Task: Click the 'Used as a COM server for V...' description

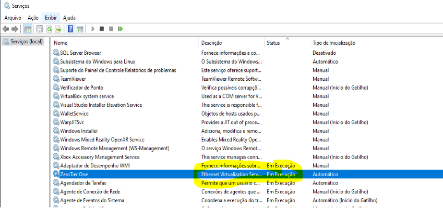Action: pos(231,96)
